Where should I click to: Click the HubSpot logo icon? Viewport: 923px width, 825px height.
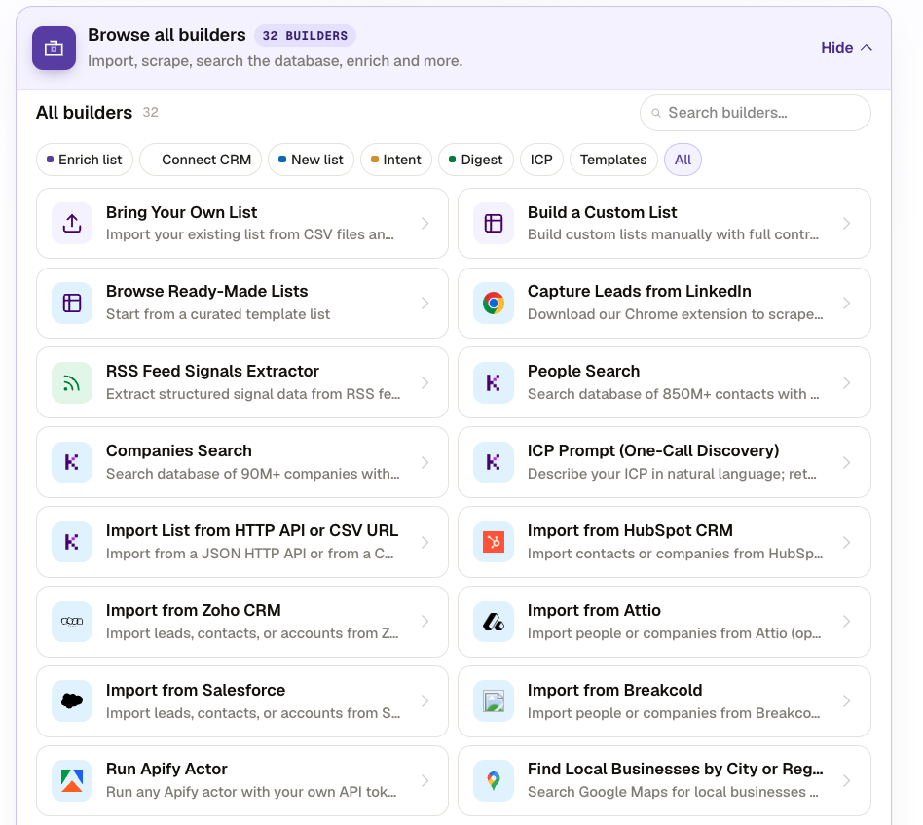[494, 542]
